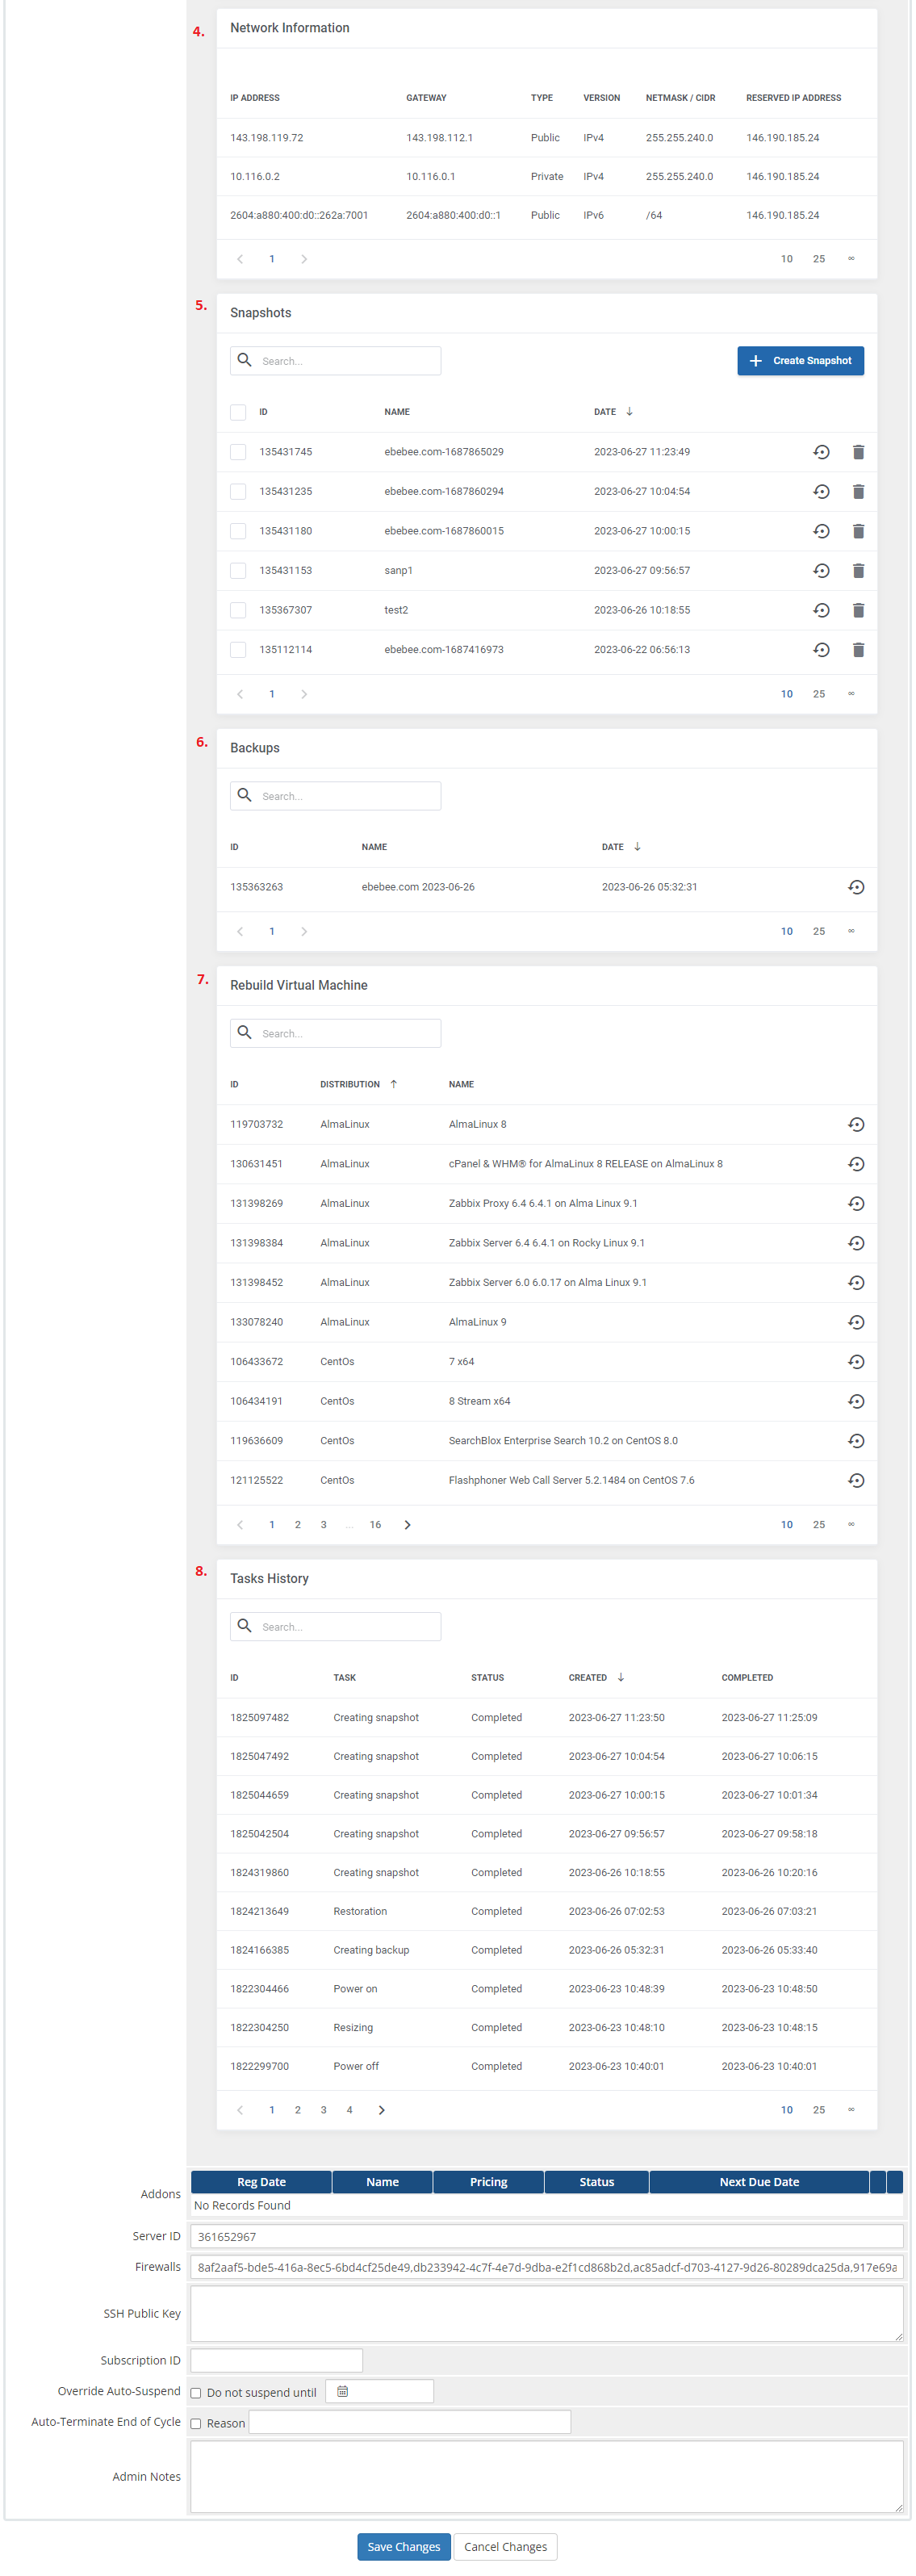Click the Server ID field

[546, 2236]
